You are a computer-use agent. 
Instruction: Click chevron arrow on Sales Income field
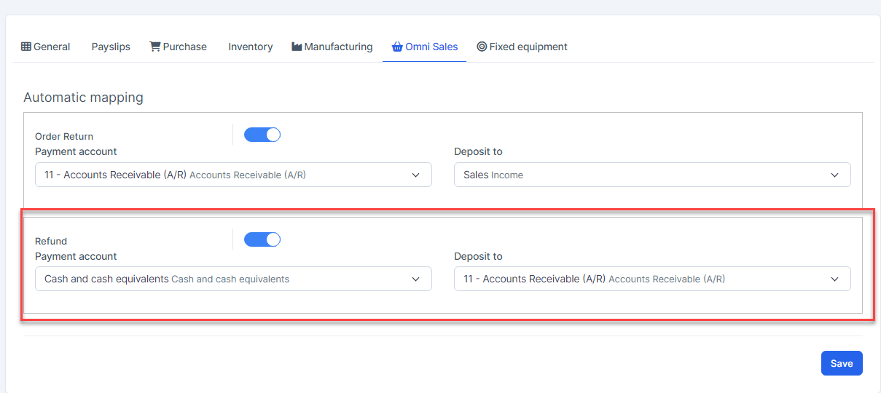pyautogui.click(x=835, y=175)
